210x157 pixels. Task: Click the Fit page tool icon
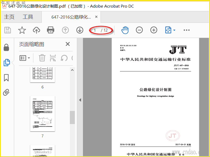point(168,30)
